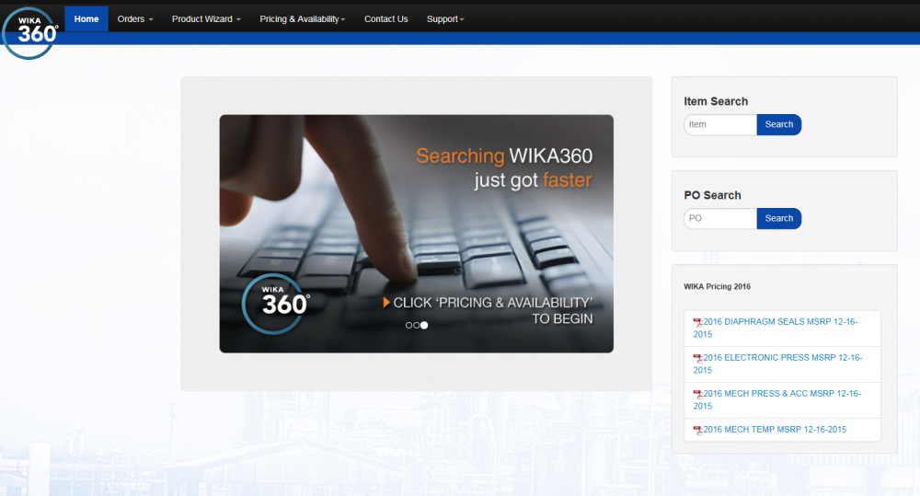Go to the Home tab
This screenshot has height=496, width=920.
point(86,18)
